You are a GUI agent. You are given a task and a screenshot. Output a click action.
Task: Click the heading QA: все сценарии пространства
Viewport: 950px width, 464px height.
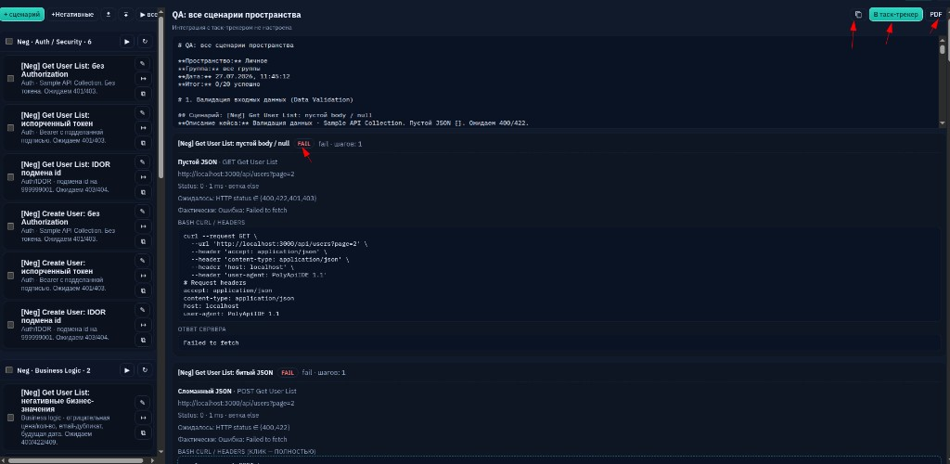pos(237,15)
